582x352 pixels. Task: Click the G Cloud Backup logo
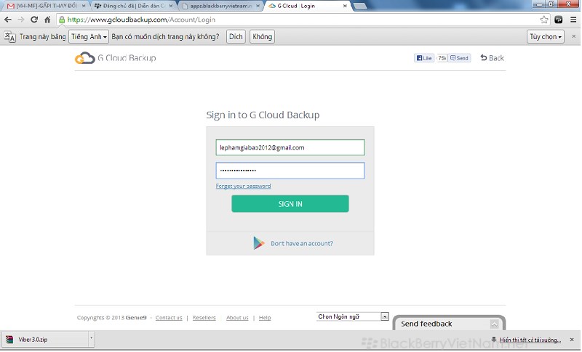(x=116, y=58)
